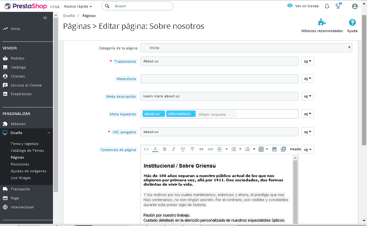The image size is (367, 226).
Task: Click the Añadir etiqueta tag input
Action: pyautogui.click(x=217, y=114)
